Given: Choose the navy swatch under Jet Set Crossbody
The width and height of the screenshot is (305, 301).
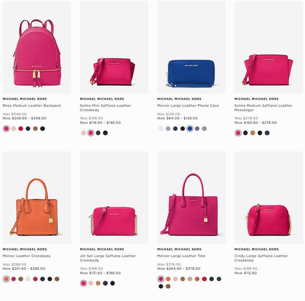Looking at the screenshot, I should (x=105, y=283).
